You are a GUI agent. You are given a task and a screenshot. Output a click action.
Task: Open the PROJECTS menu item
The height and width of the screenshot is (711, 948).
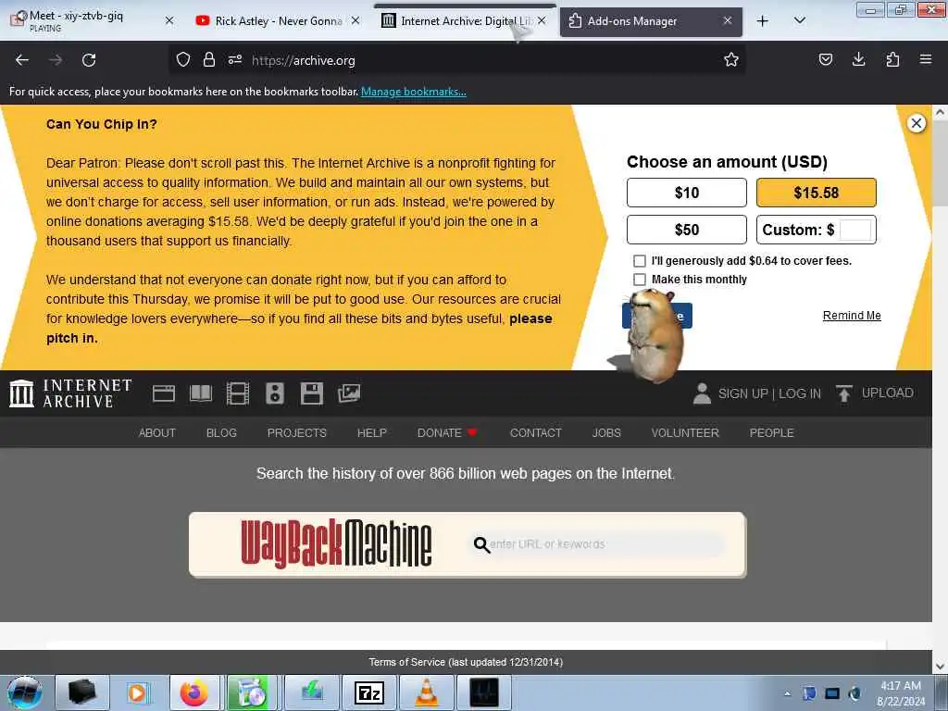297,433
